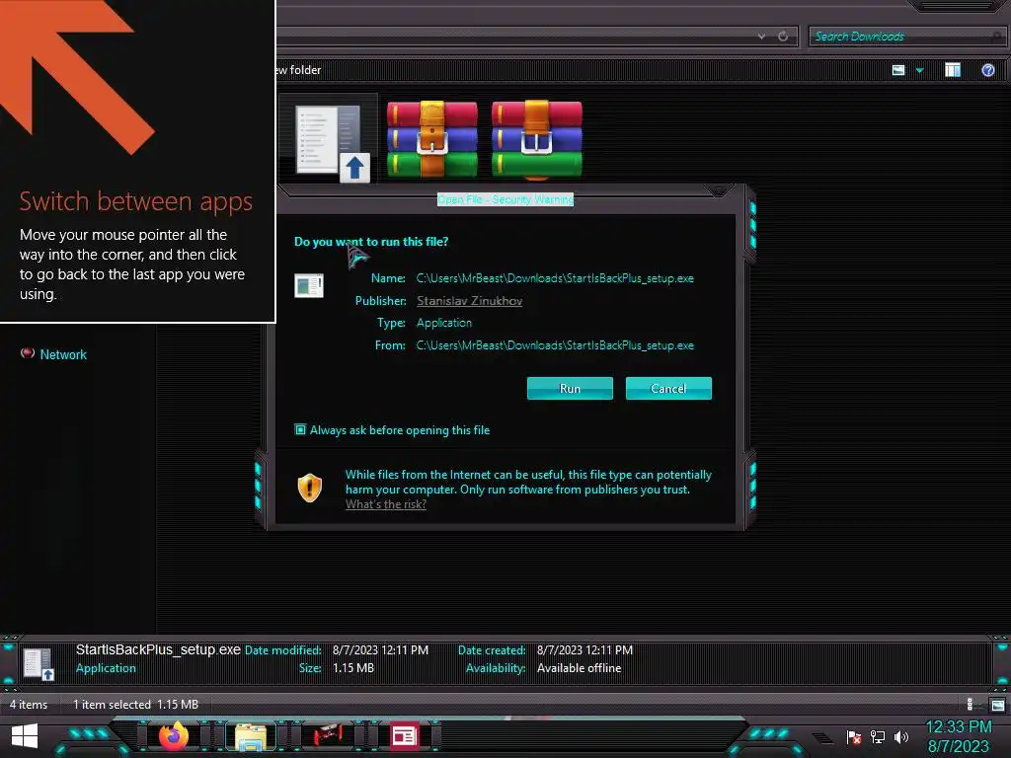The image size is (1011, 758).
Task: Open the red spaceship taskbar app
Action: [328, 736]
